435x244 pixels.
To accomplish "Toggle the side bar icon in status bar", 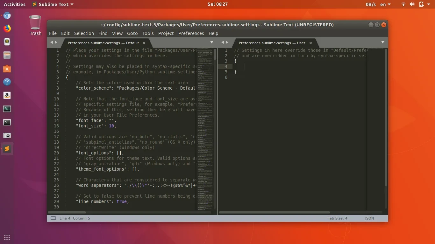I will 53,218.
